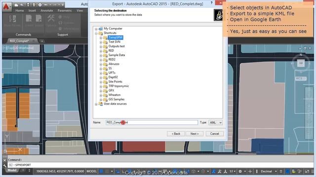Open the Parametric ribbon tab
This screenshot has height=177, width=316.
65,11
